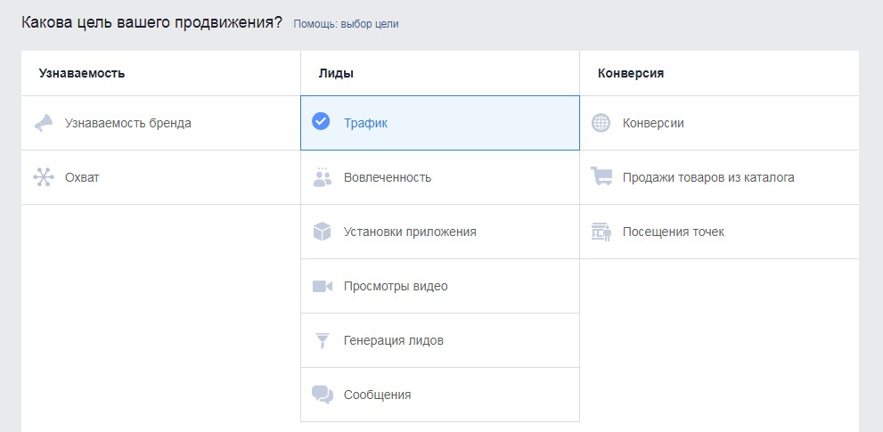Open the Помощь: выбор цели help link
883x432 pixels.
tap(346, 24)
